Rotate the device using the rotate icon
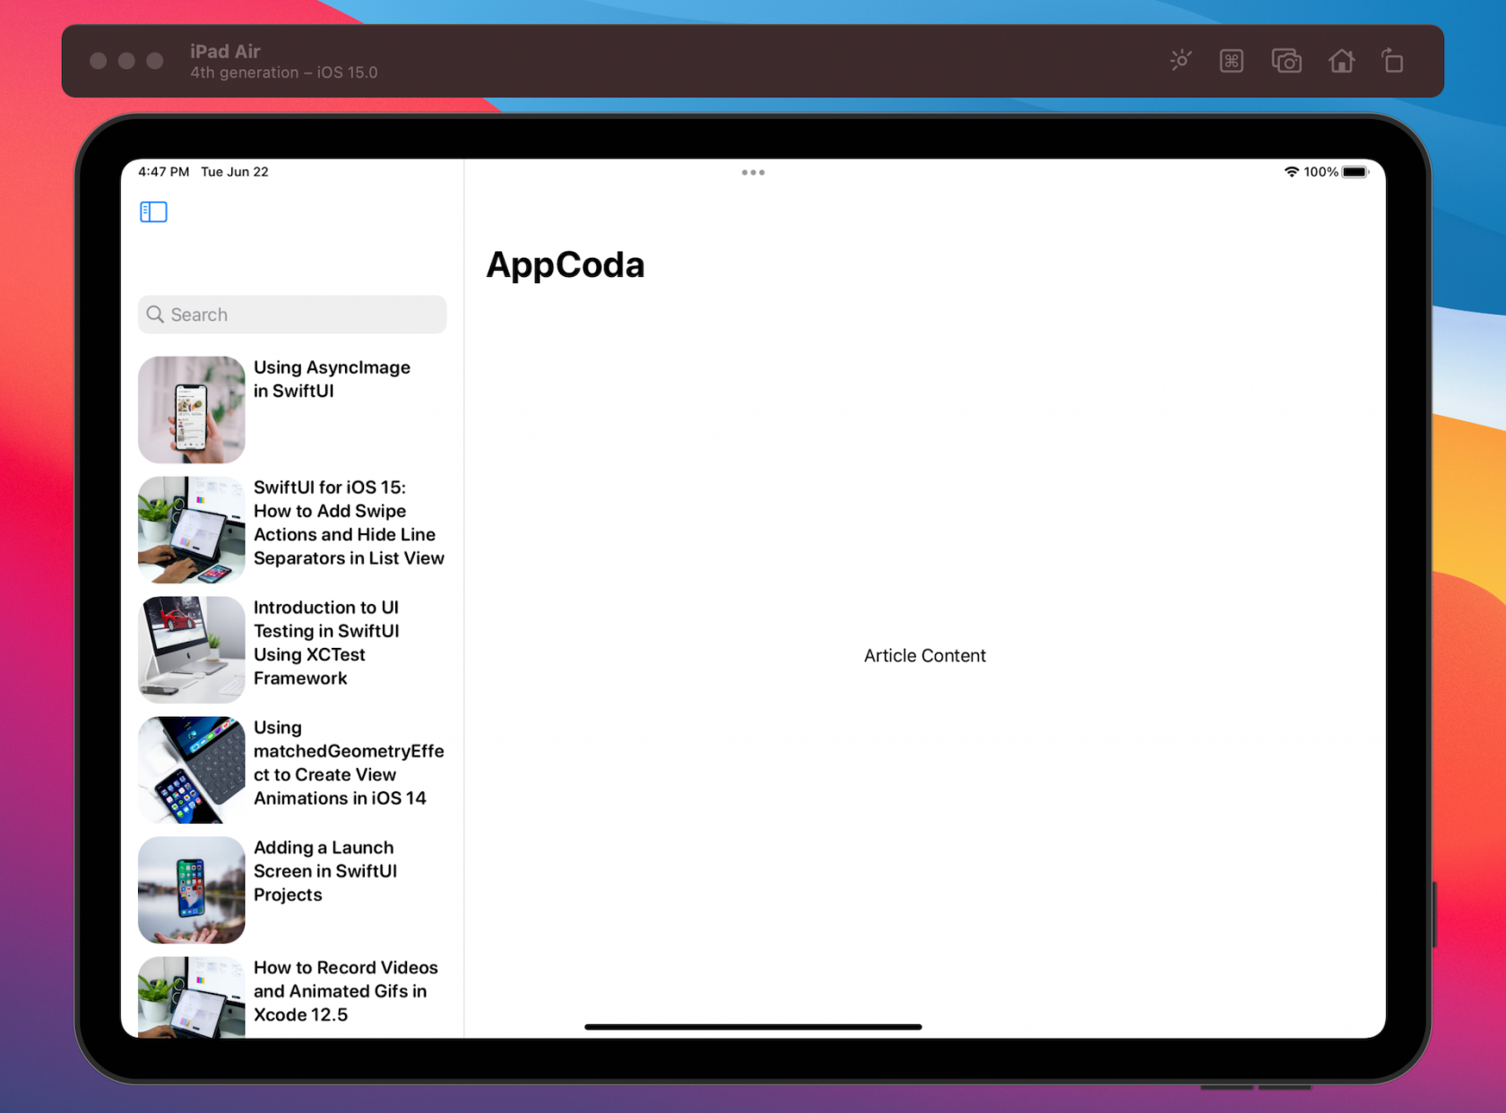Image resolution: width=1506 pixels, height=1113 pixels. coord(1392,61)
